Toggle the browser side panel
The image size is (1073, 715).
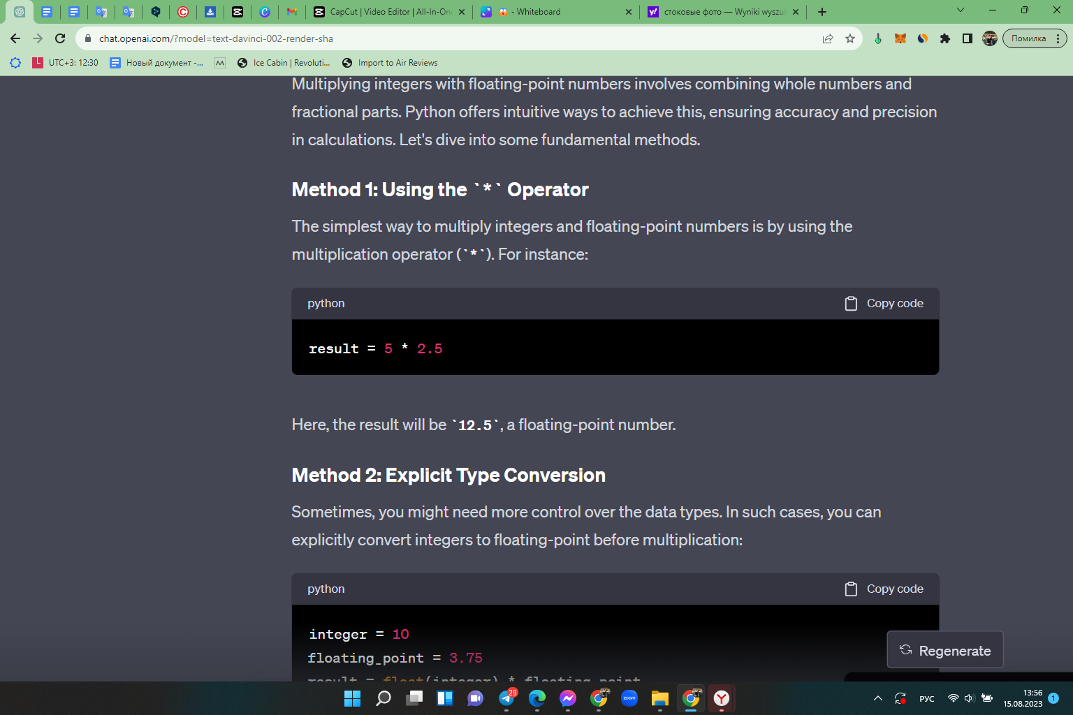[x=968, y=38]
